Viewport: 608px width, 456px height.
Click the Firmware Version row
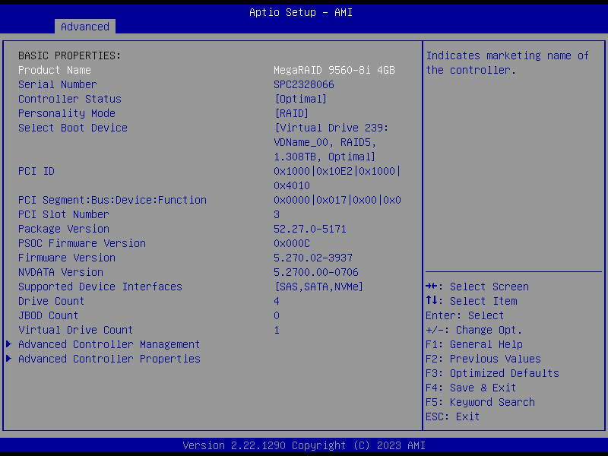point(67,258)
